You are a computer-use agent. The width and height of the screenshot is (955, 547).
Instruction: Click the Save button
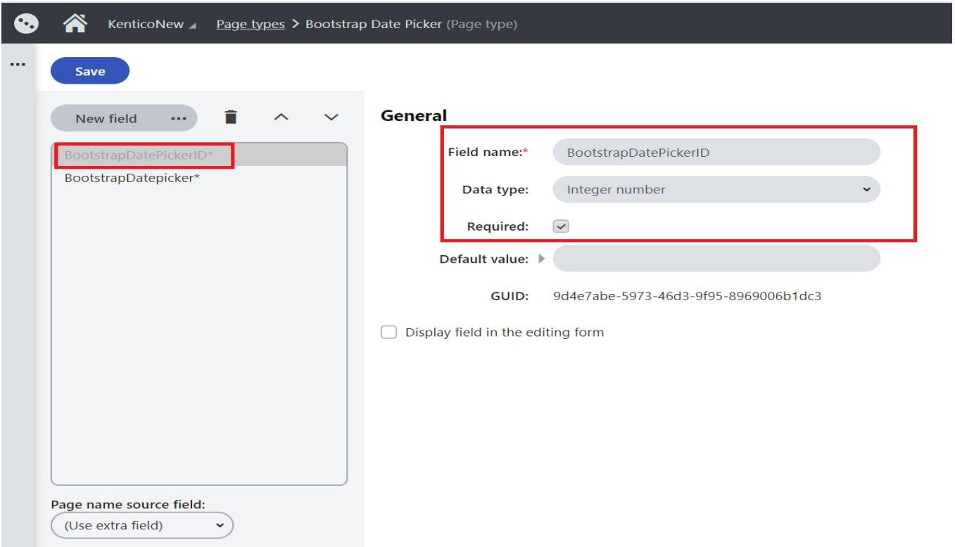[89, 70]
